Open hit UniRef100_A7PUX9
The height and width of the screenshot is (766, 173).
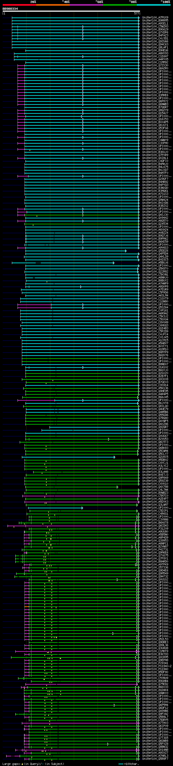point(155,18)
